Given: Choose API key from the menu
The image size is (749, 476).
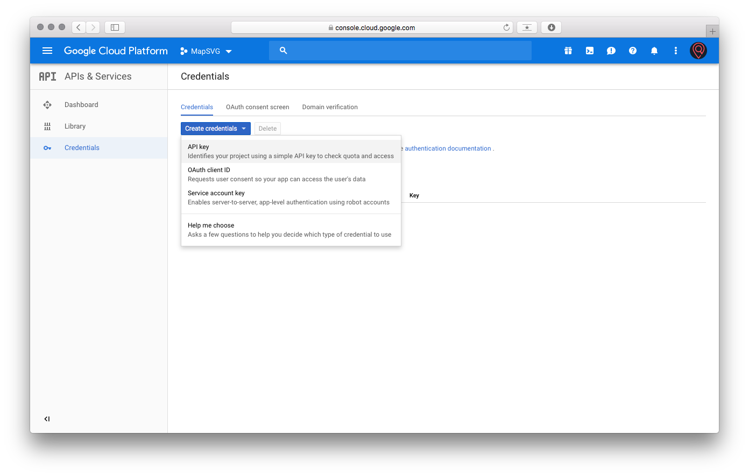Looking at the screenshot, I should coord(291,151).
